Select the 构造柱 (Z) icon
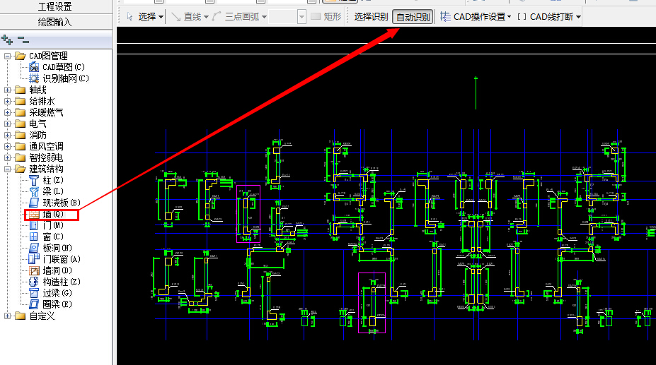Viewport: 656px width, 365px height. [34, 282]
